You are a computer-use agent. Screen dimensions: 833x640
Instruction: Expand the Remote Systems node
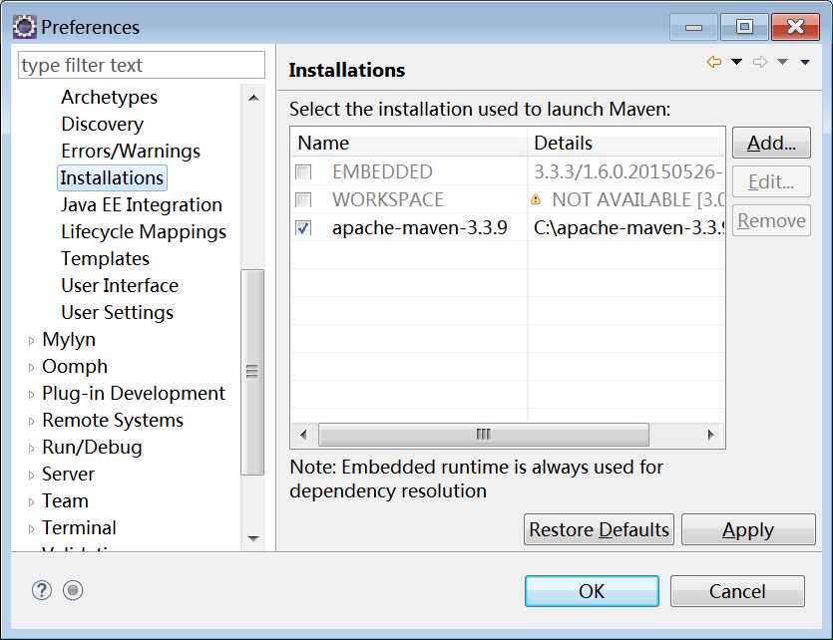tap(31, 422)
